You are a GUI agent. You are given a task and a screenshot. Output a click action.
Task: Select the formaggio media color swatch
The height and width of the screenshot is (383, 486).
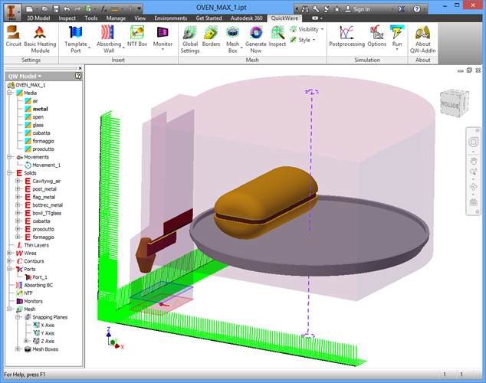[x=28, y=141]
